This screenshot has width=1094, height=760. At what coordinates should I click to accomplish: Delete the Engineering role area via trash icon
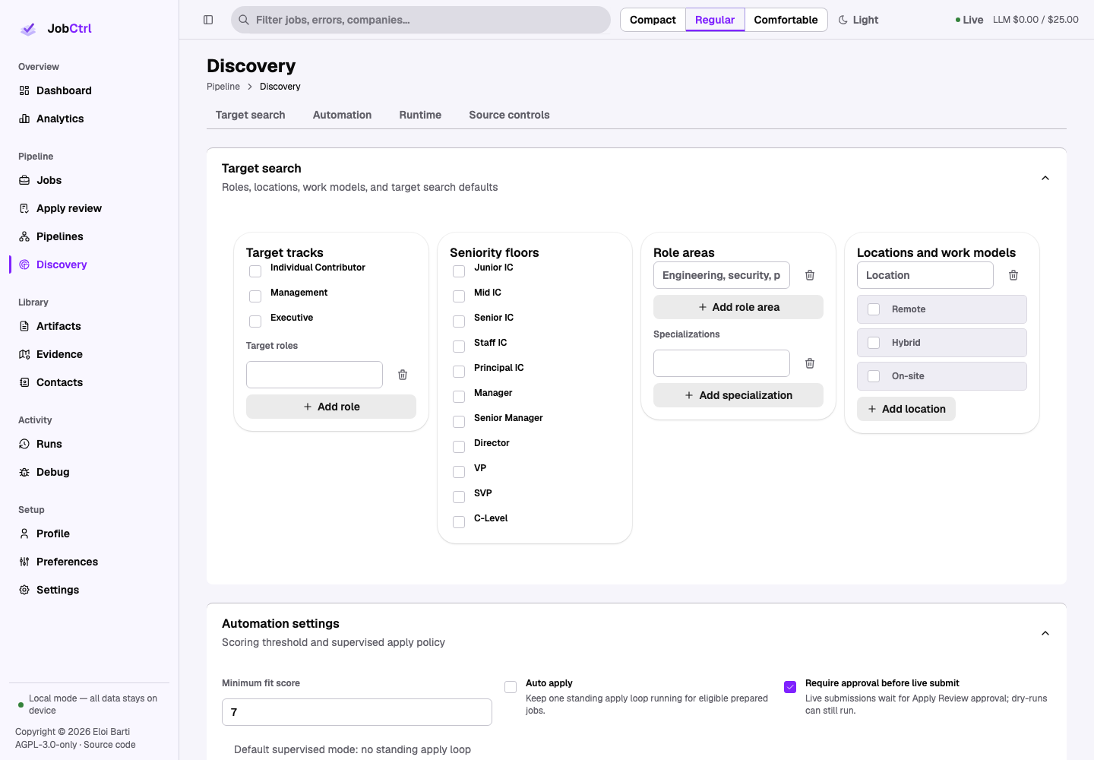click(x=810, y=275)
